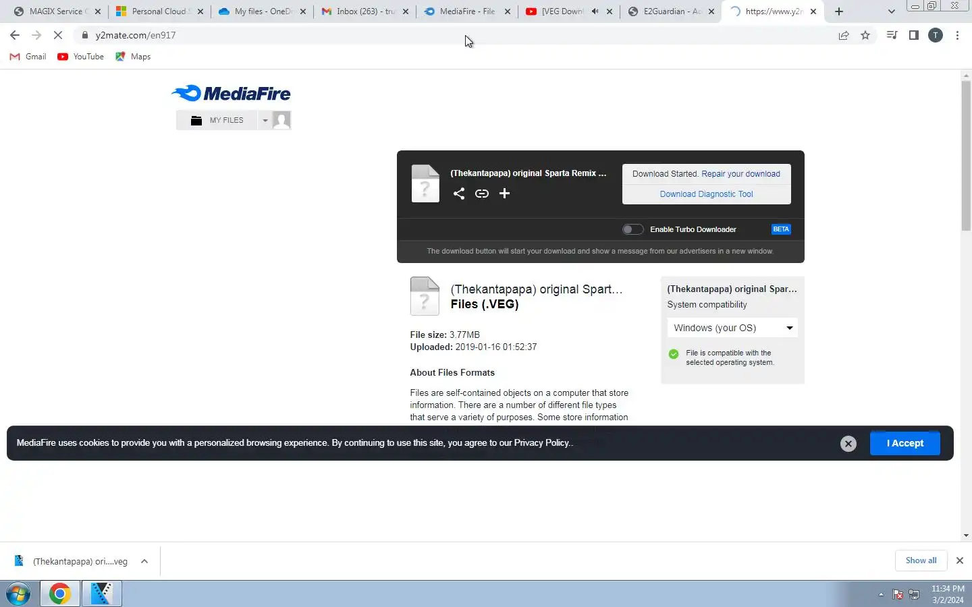Click the BETA badge
This screenshot has width=972, height=607.
[781, 229]
